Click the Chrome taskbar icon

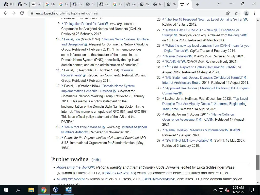click(x=43, y=190)
